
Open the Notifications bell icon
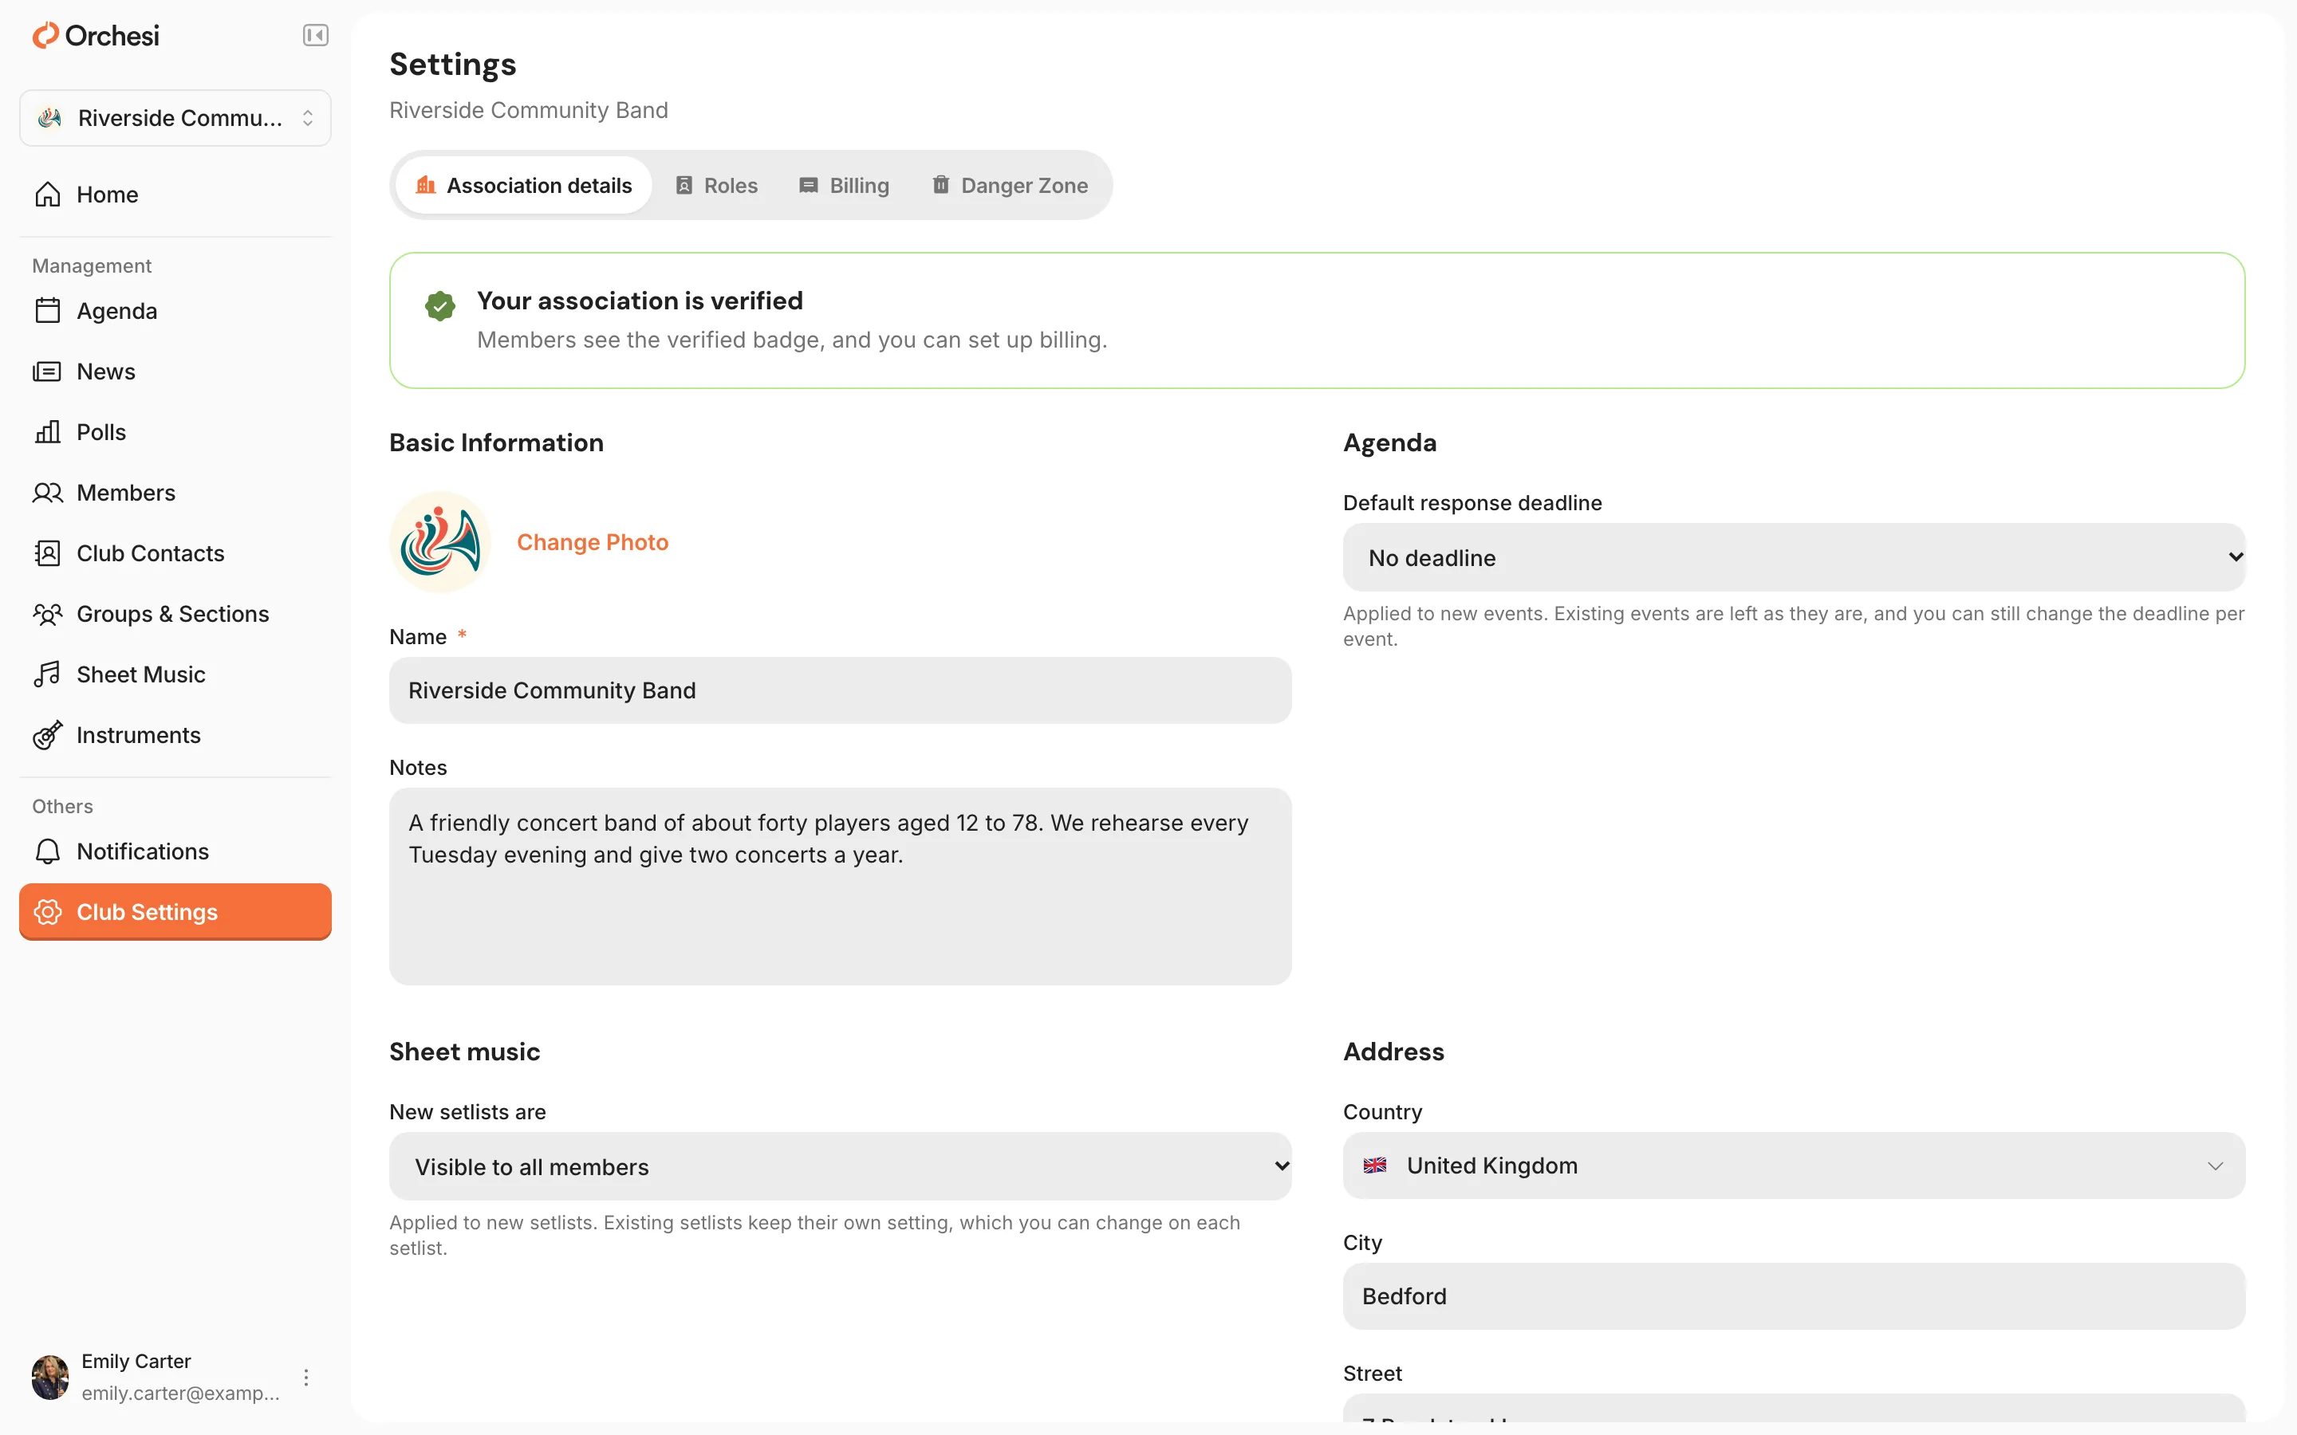[48, 851]
